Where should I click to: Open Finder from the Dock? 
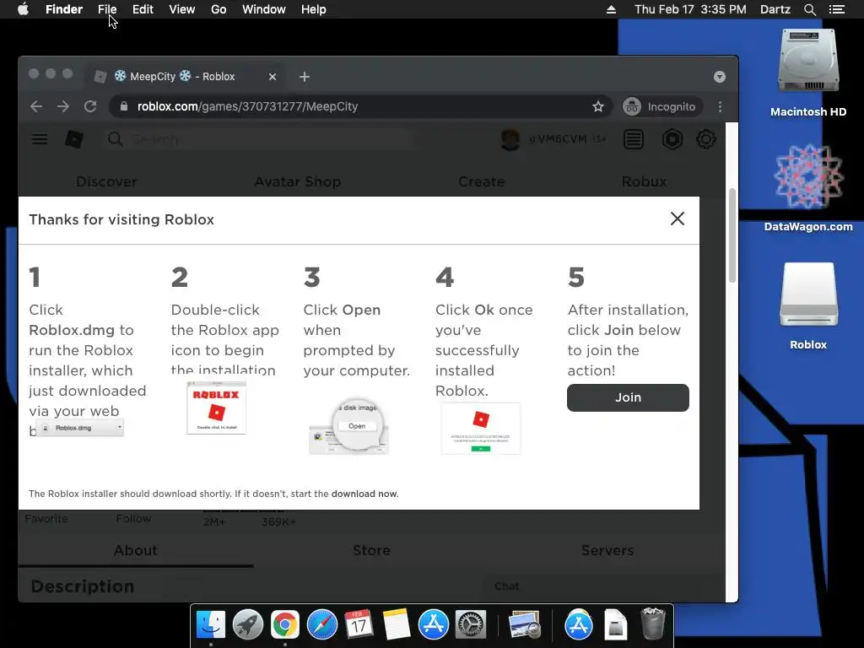pos(210,625)
